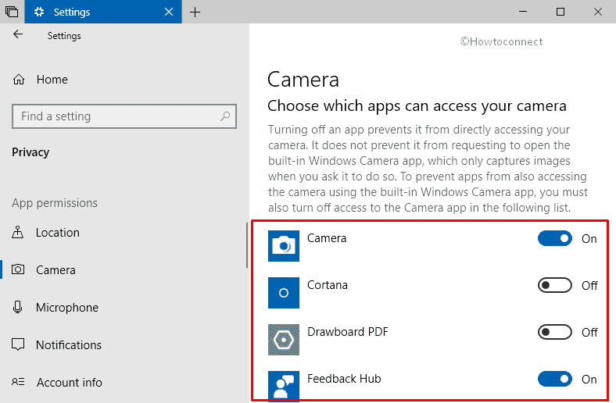This screenshot has height=403, width=616.
Task: Open Notifications privacy settings
Action: pos(69,344)
